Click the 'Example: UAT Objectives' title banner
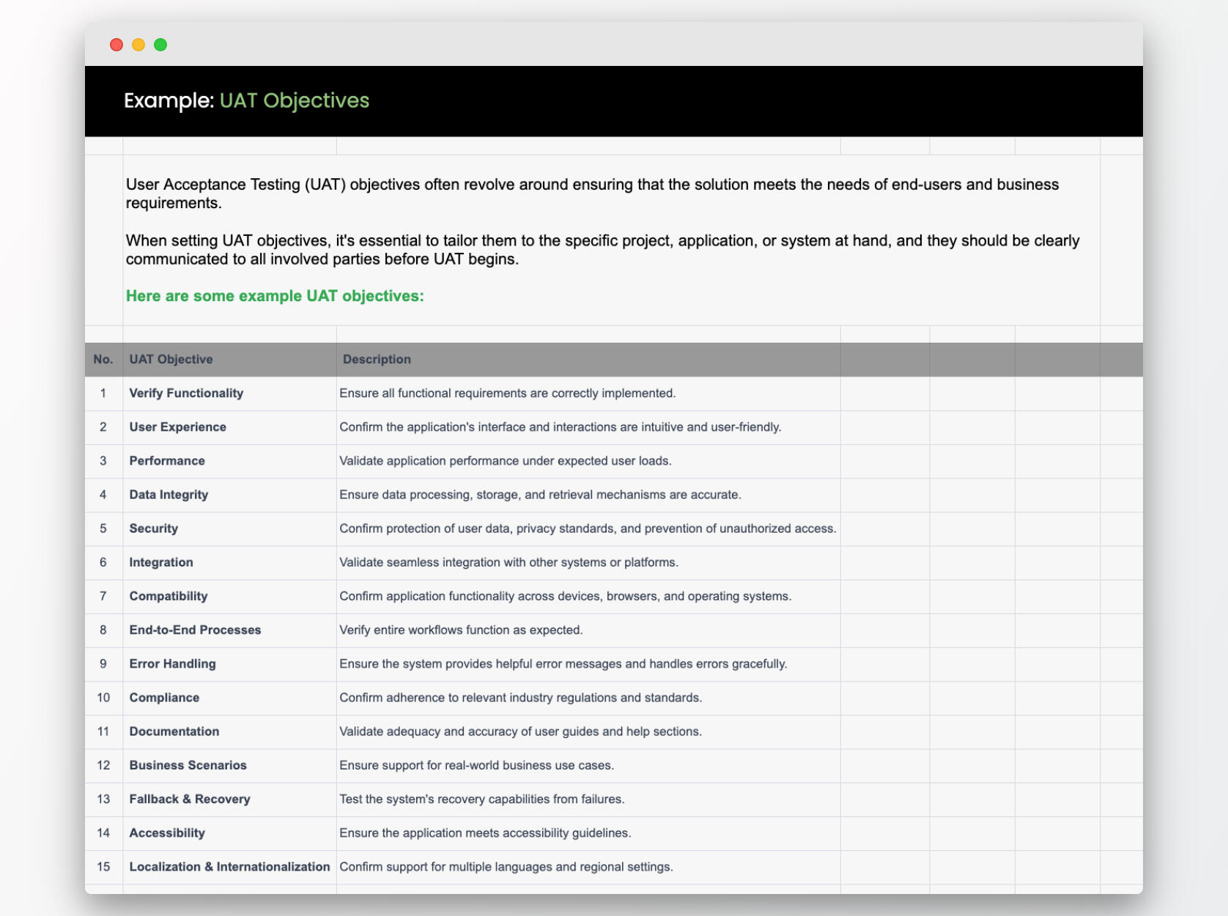This screenshot has height=916, width=1228. tap(246, 100)
